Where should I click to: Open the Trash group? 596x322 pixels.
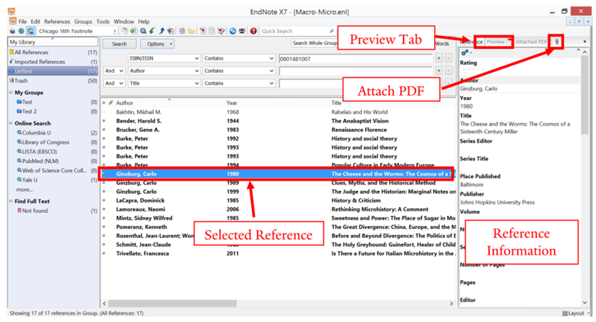(53, 80)
